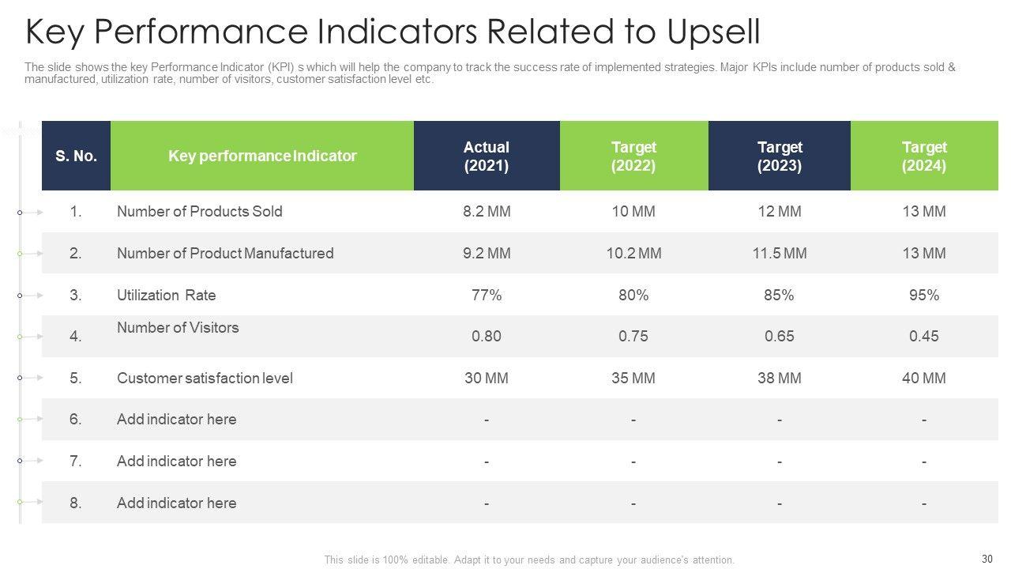Click the slide title 'Key Performance Indicators Related to Upsell'
This screenshot has width=1011, height=569.
point(393,33)
